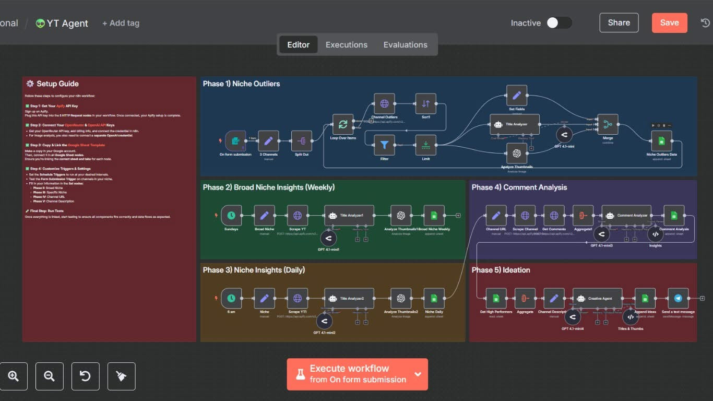Open the On form submission trigger node
The image size is (713, 401).
235,140
